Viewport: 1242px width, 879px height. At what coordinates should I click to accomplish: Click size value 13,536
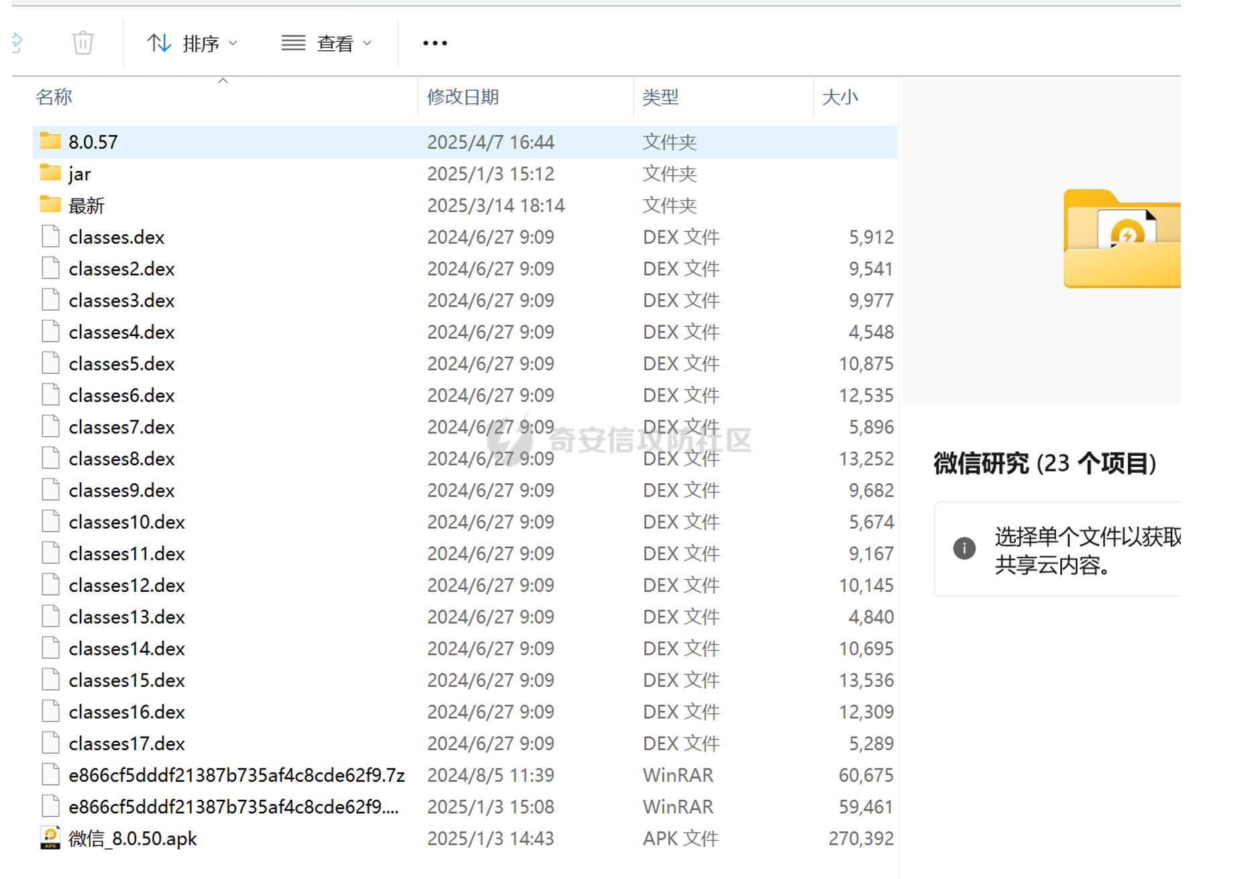(x=866, y=680)
